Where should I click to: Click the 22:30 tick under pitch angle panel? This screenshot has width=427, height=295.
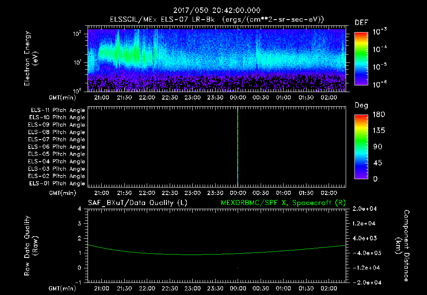[x=170, y=193]
